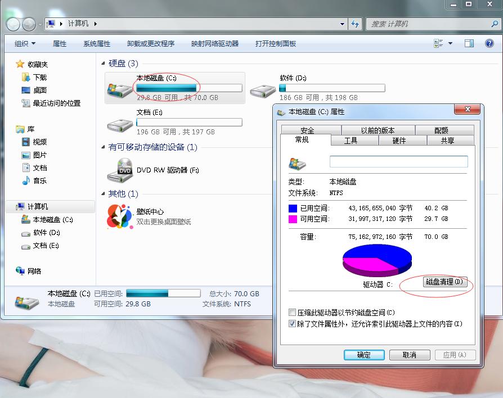
Task: Uncheck the allow file content indexing checkbox
Action: pos(291,323)
